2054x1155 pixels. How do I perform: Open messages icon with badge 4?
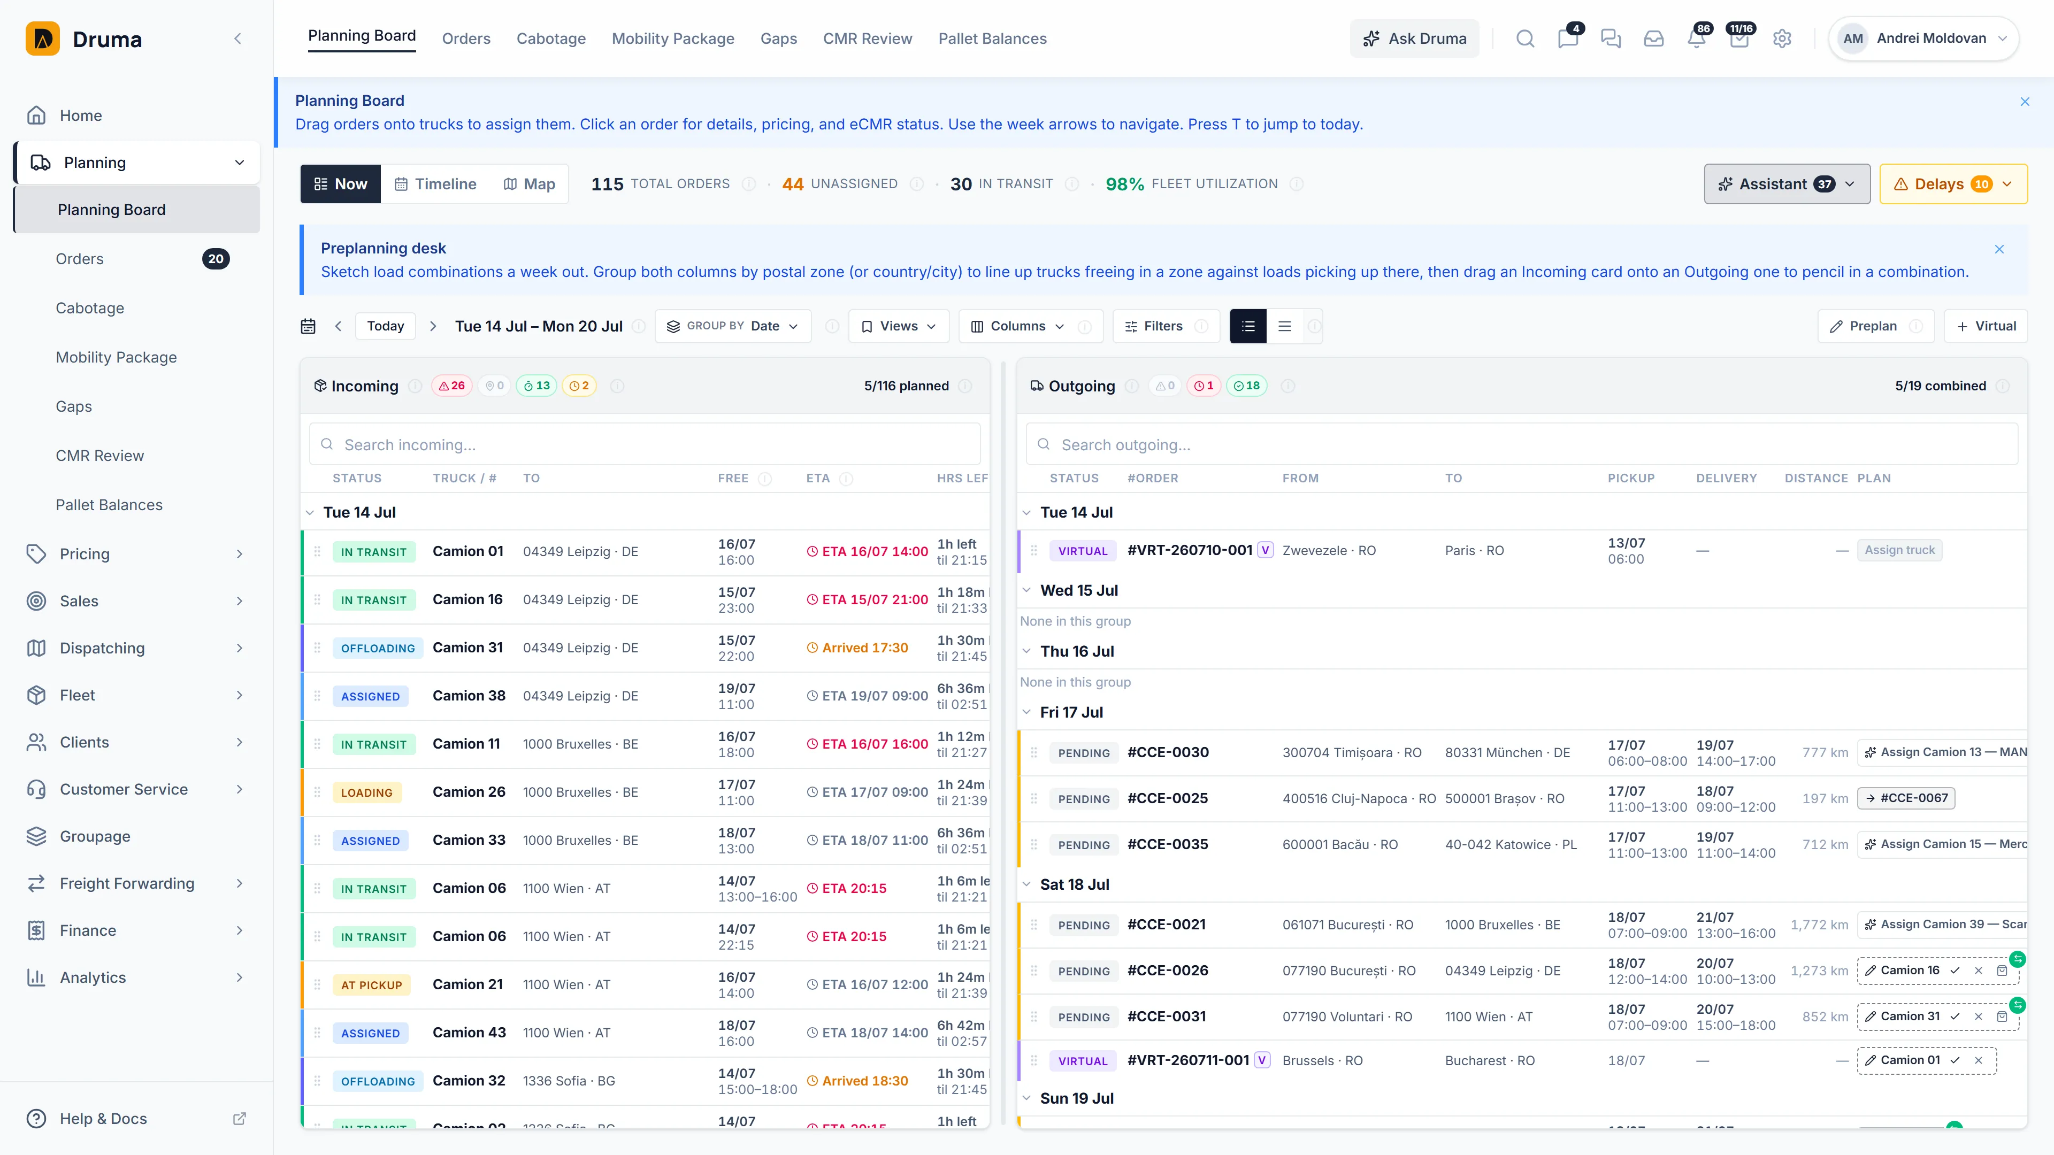pyautogui.click(x=1568, y=38)
